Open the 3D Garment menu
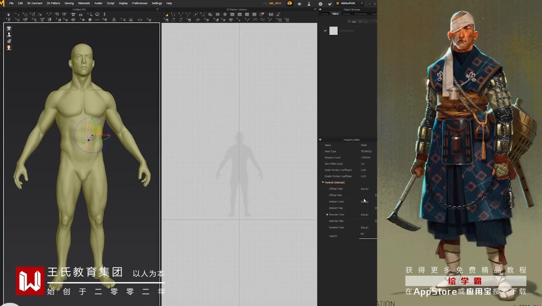Image resolution: width=542 pixels, height=306 pixels. [x=35, y=3]
